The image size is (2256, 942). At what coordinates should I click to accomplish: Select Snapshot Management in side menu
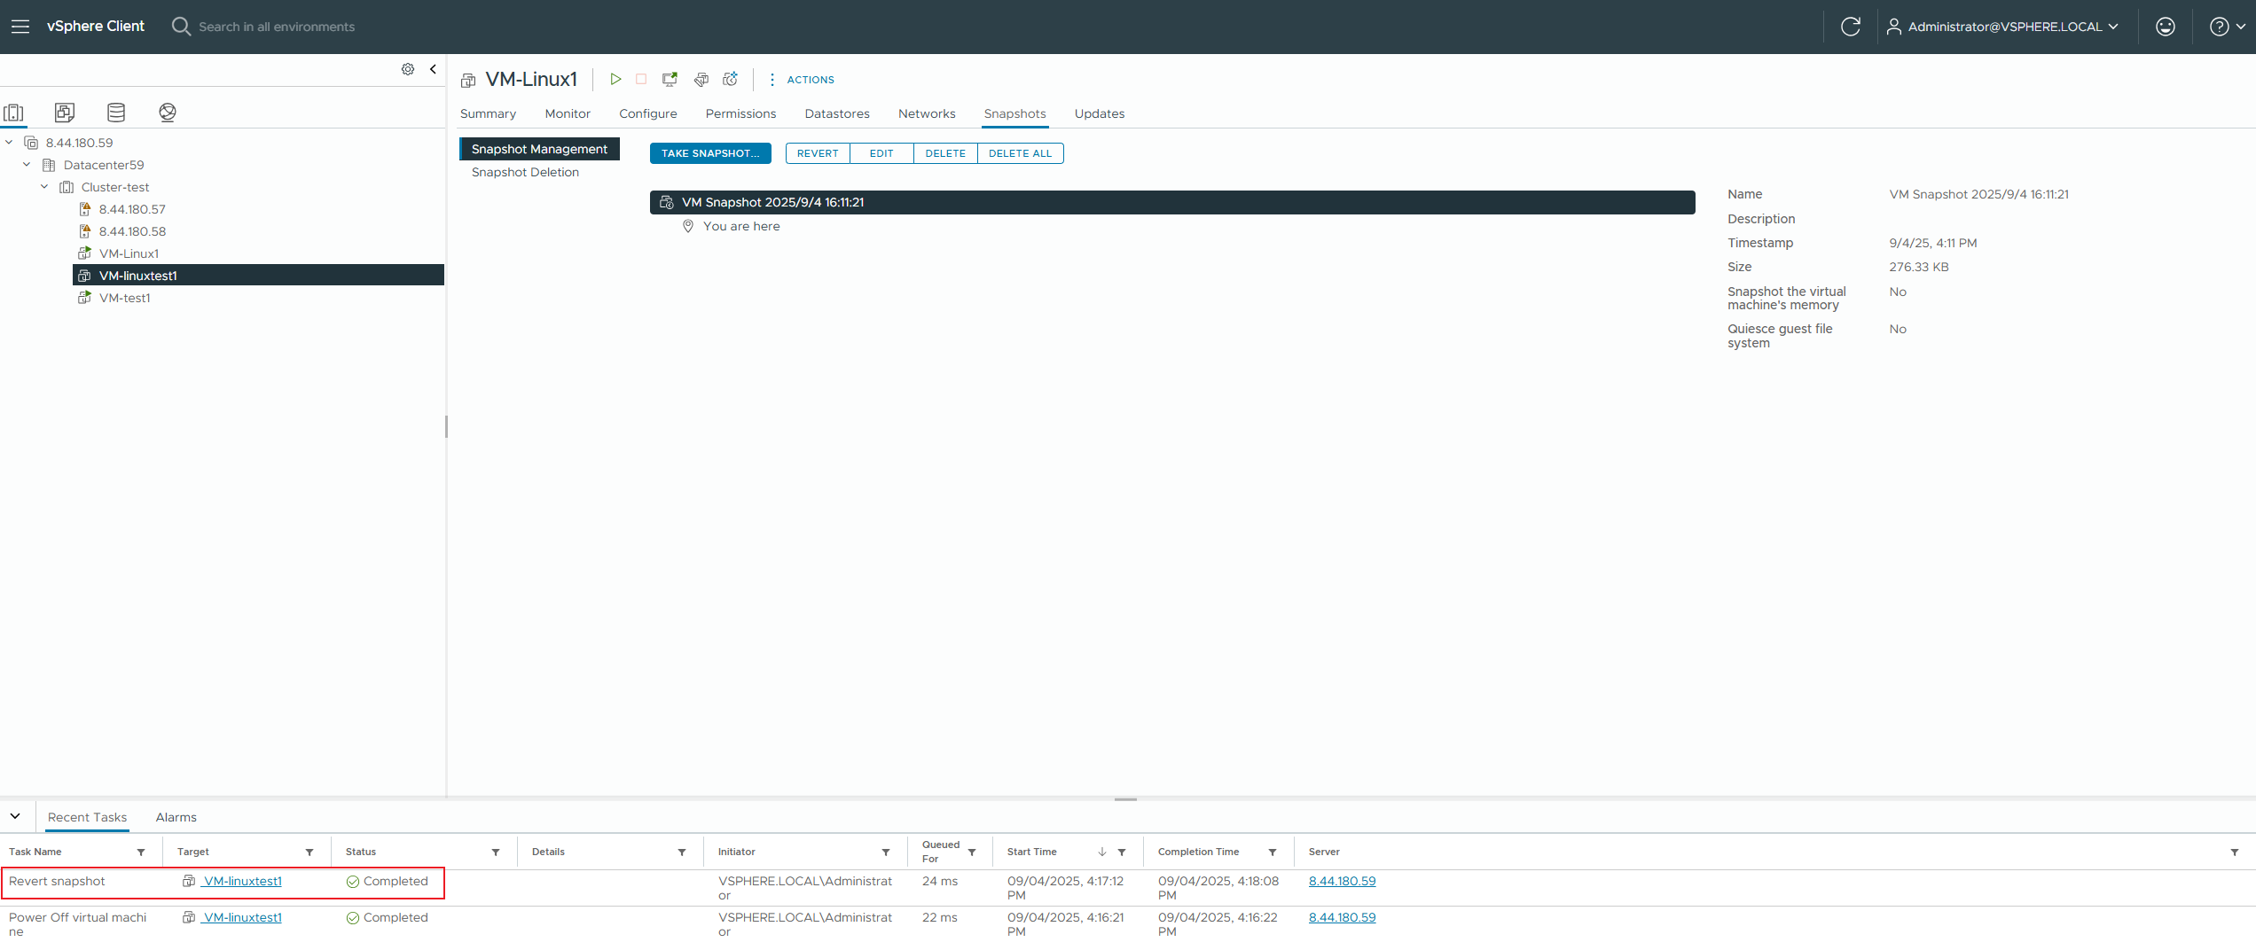[539, 149]
